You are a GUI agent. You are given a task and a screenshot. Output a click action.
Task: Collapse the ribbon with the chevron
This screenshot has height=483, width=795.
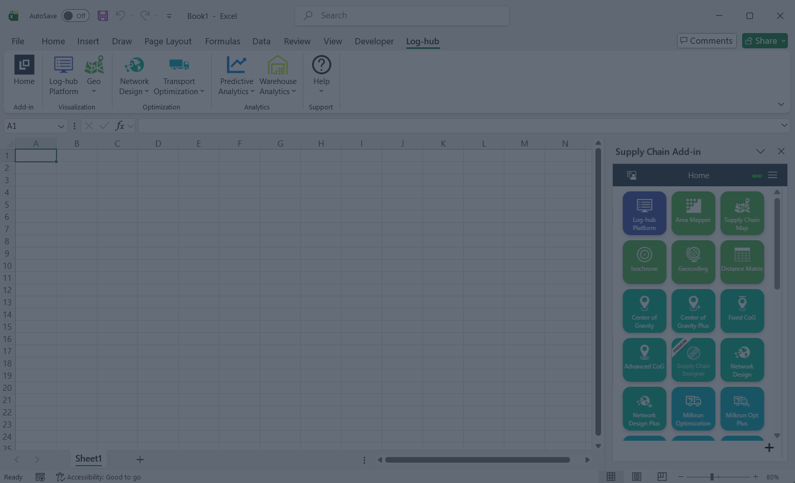[x=781, y=104]
